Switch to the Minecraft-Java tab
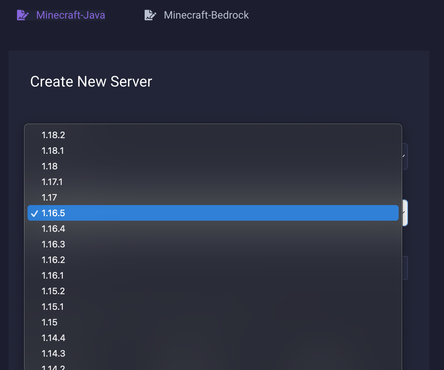This screenshot has height=370, width=444. click(70, 15)
